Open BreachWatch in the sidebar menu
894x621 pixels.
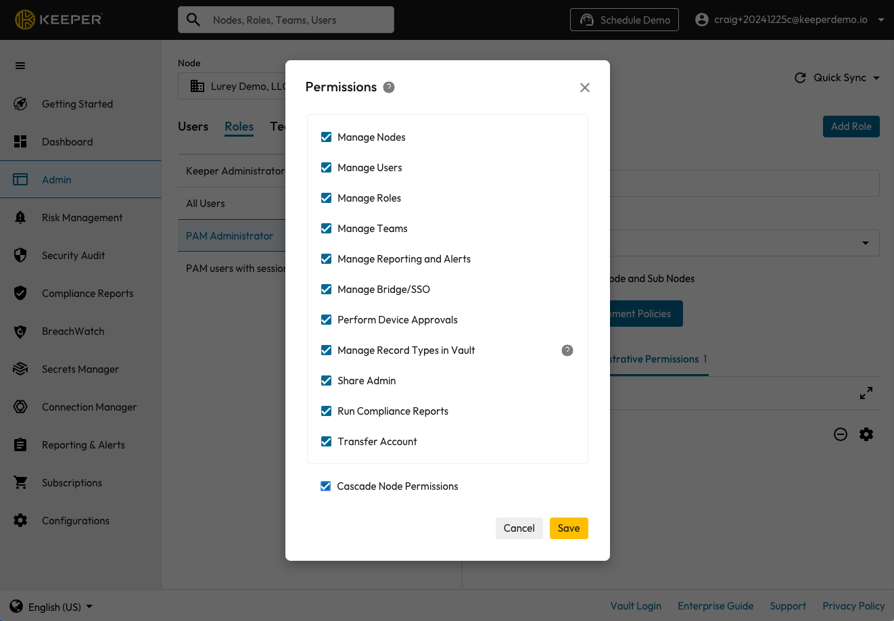(x=73, y=331)
